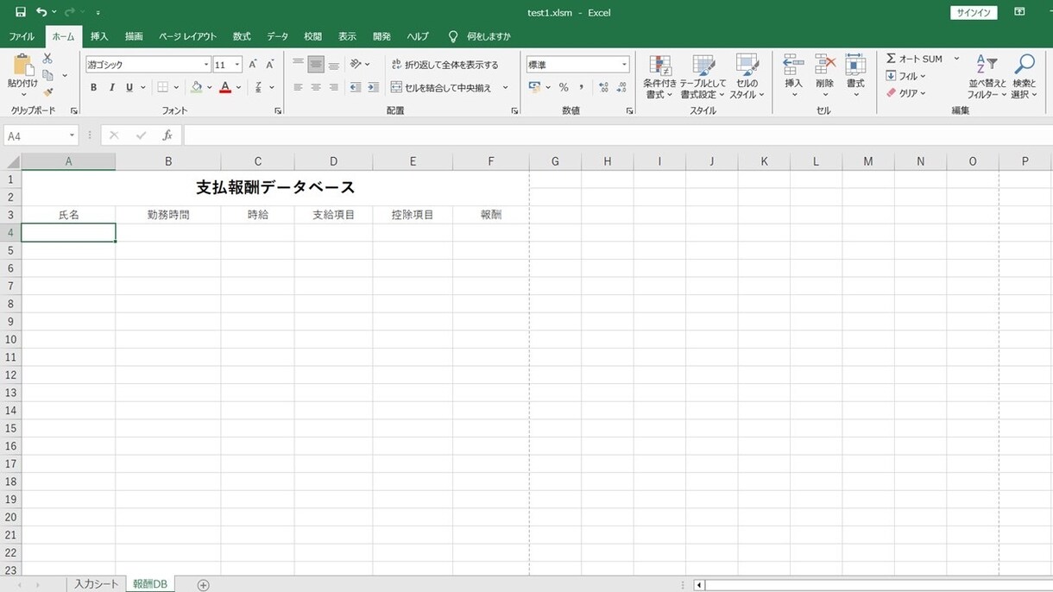Click the Format Painter brush icon
Image resolution: width=1053 pixels, height=592 pixels.
[48, 91]
